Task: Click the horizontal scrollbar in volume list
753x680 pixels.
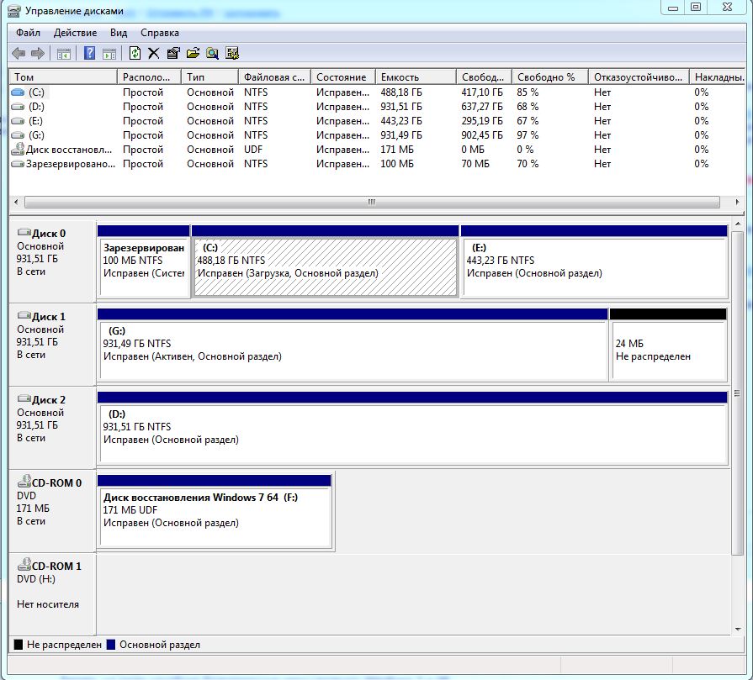Action: tap(370, 203)
